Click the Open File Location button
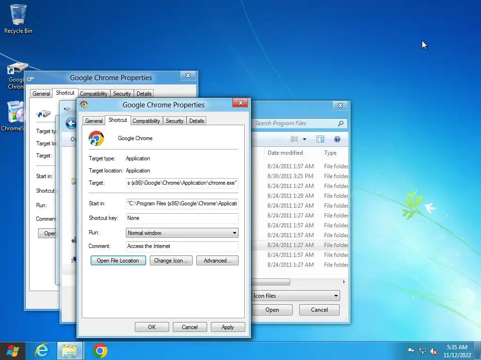This screenshot has width=481, height=360. click(x=118, y=261)
